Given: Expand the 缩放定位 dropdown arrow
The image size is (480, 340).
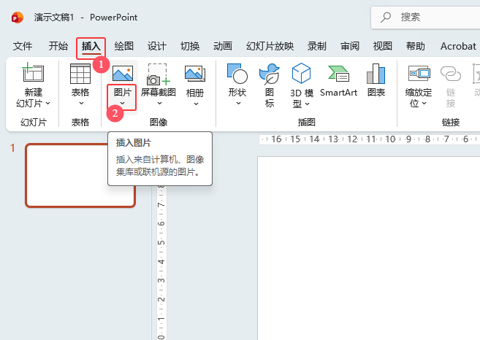Looking at the screenshot, I should pyautogui.click(x=424, y=104).
